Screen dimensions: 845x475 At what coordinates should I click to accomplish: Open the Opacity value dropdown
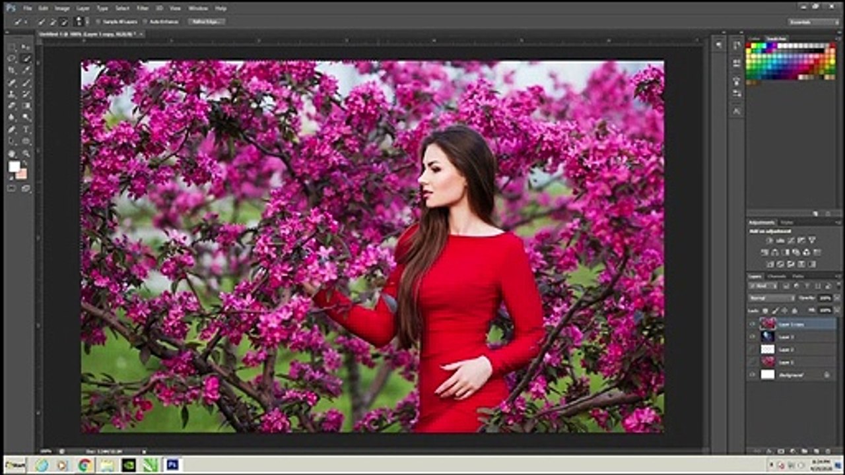click(x=837, y=298)
